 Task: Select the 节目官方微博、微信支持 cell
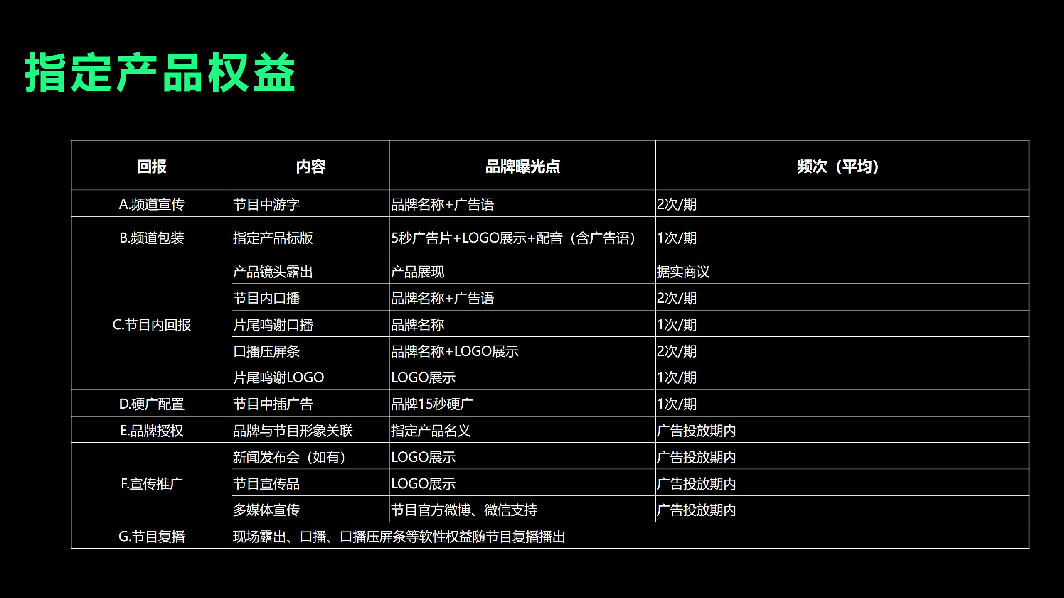pyautogui.click(x=522, y=509)
